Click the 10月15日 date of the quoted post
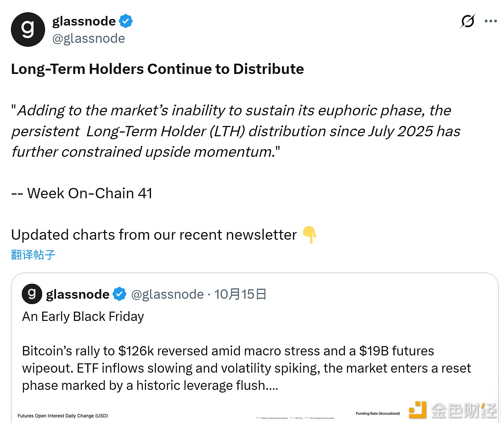This screenshot has width=501, height=423. click(x=240, y=294)
